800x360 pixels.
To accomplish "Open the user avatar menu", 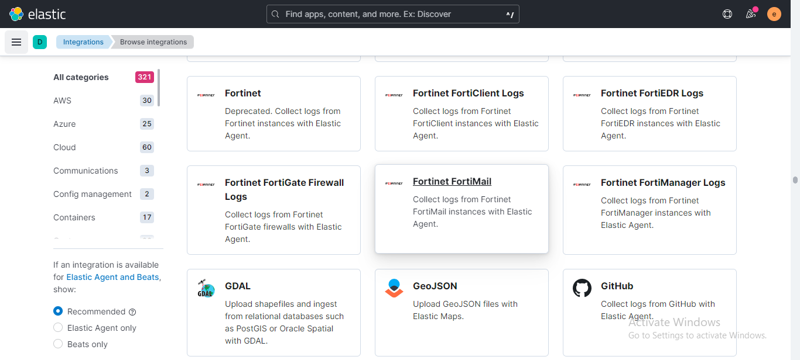I will (x=774, y=14).
